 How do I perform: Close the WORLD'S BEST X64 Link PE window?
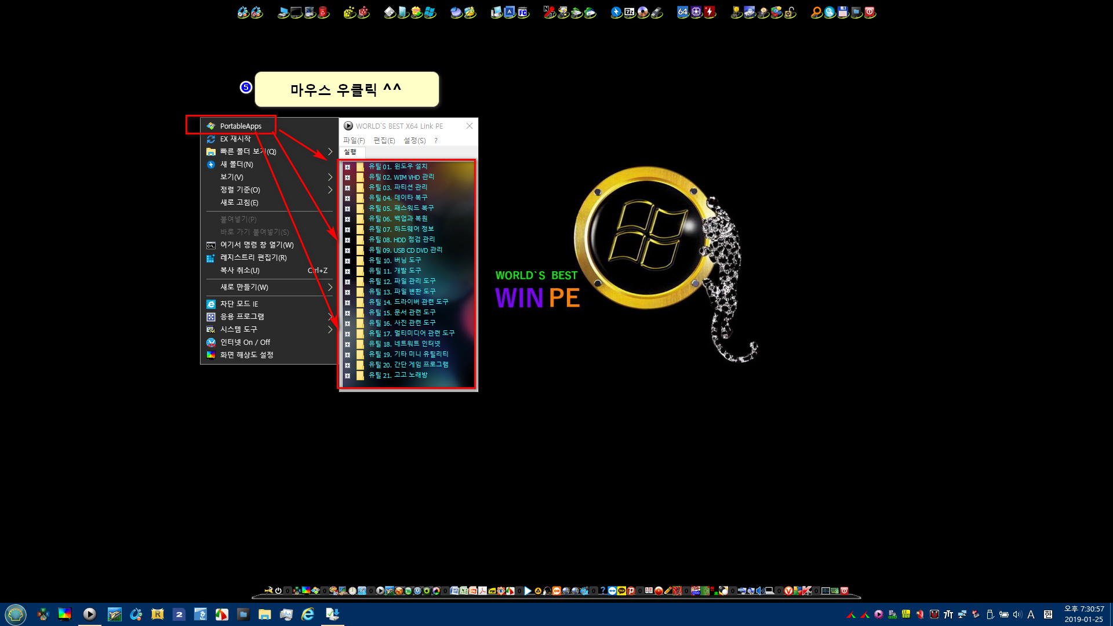[x=470, y=126]
